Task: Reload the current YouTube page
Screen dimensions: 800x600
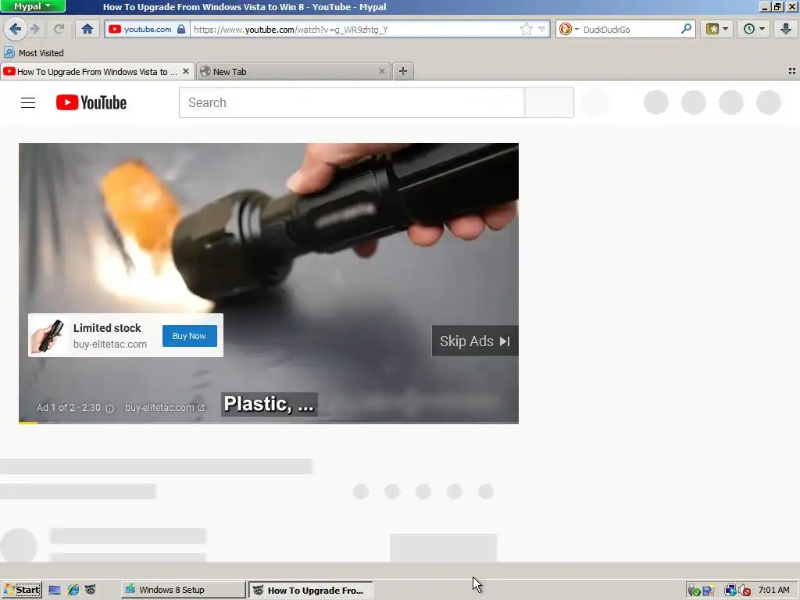Action: pos(59,29)
